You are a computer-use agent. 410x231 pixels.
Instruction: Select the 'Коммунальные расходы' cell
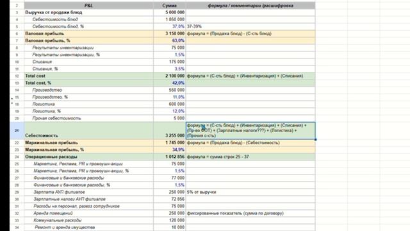pos(88,221)
